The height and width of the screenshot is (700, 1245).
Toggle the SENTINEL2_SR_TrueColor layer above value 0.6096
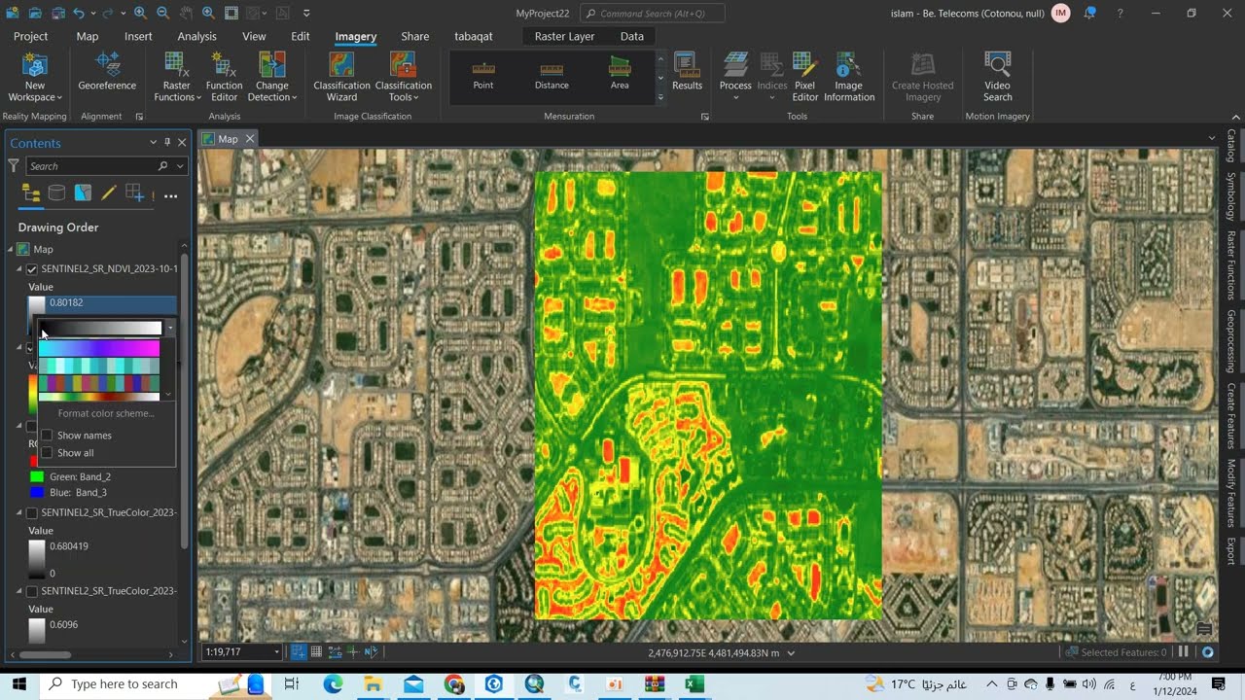(32, 591)
